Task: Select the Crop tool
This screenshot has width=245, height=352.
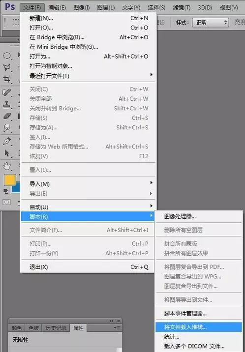Action: pyautogui.click(x=6, y=79)
